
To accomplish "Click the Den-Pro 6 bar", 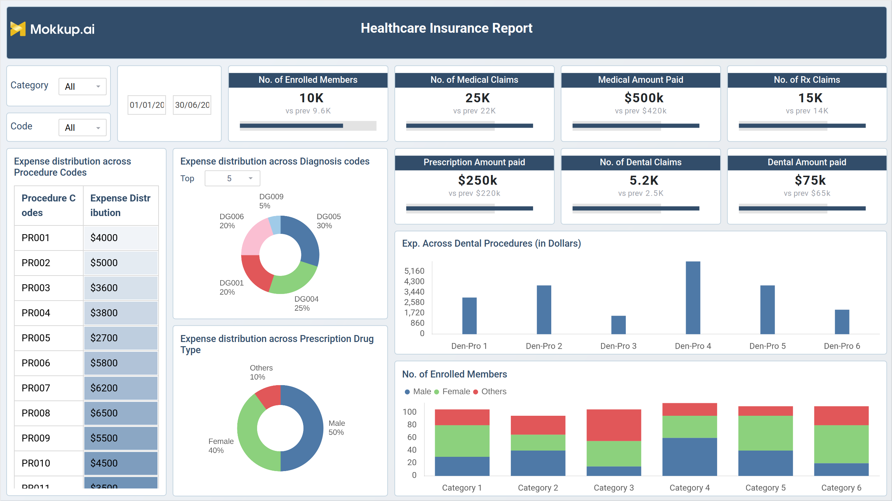I will (842, 322).
